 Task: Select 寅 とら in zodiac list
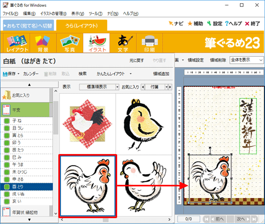[26, 136]
